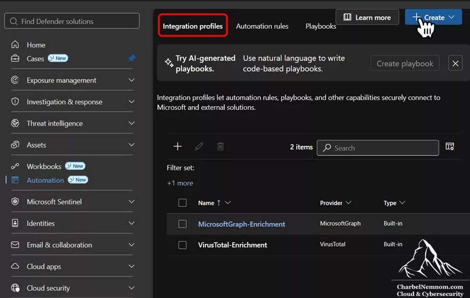Expand Exposure management section
The height and width of the screenshot is (298, 470).
131,80
